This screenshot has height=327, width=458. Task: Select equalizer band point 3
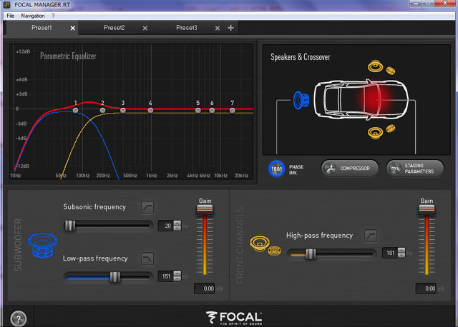point(123,111)
